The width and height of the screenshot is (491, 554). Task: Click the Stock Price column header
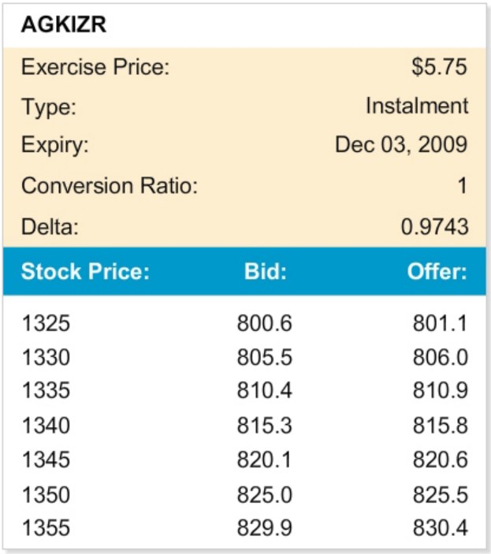coord(85,273)
